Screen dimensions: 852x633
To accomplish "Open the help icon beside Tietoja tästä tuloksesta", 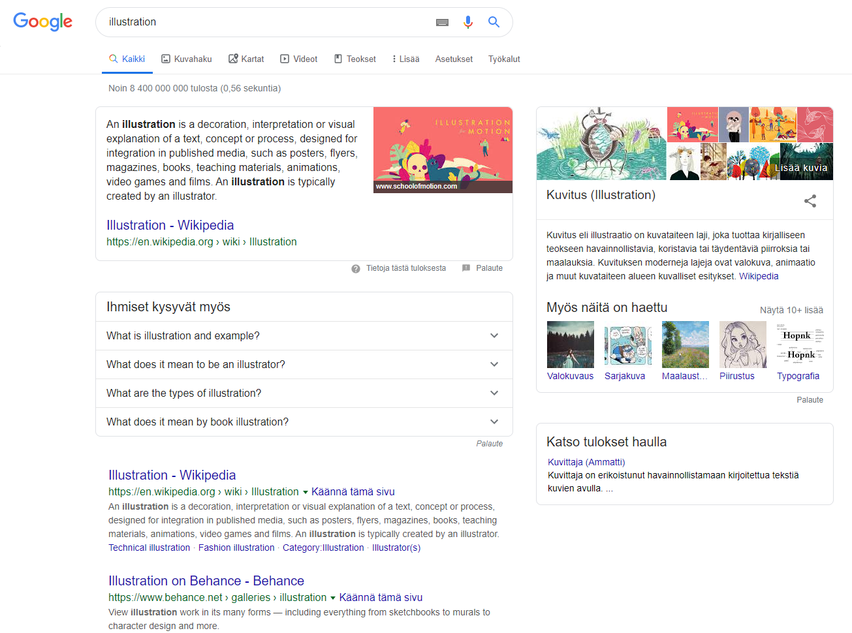I will pyautogui.click(x=356, y=268).
